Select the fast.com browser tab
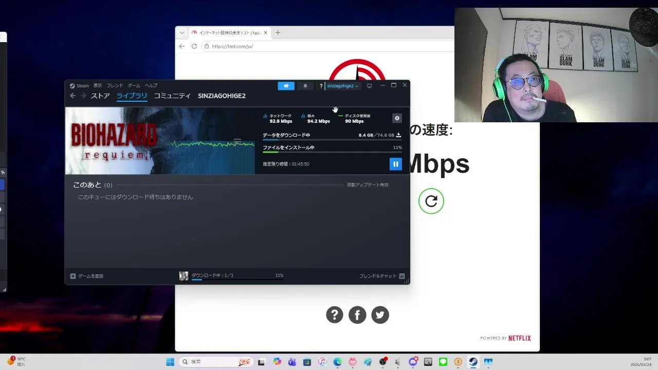658x370 pixels. [x=230, y=32]
